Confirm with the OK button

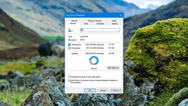point(90,90)
